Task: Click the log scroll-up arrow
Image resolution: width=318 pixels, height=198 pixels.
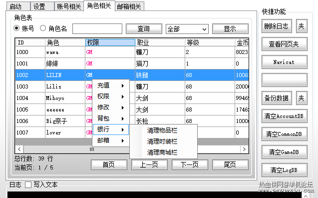Action: pyautogui.click(x=306, y=196)
